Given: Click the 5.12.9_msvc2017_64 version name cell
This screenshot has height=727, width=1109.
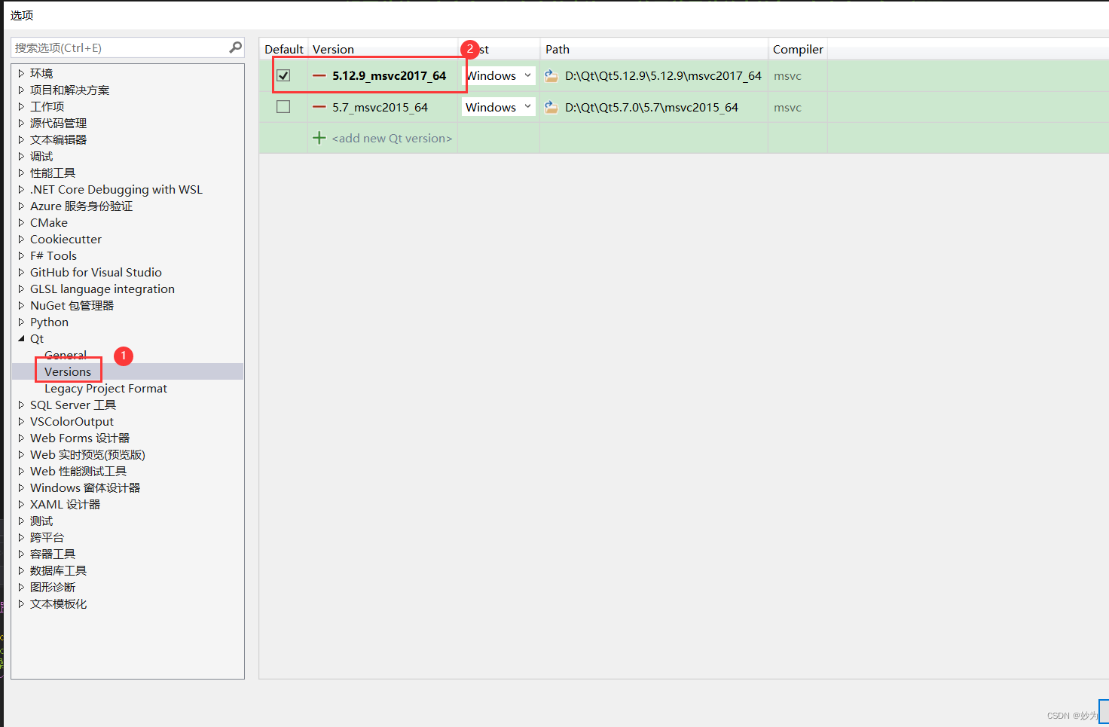Looking at the screenshot, I should (x=390, y=75).
